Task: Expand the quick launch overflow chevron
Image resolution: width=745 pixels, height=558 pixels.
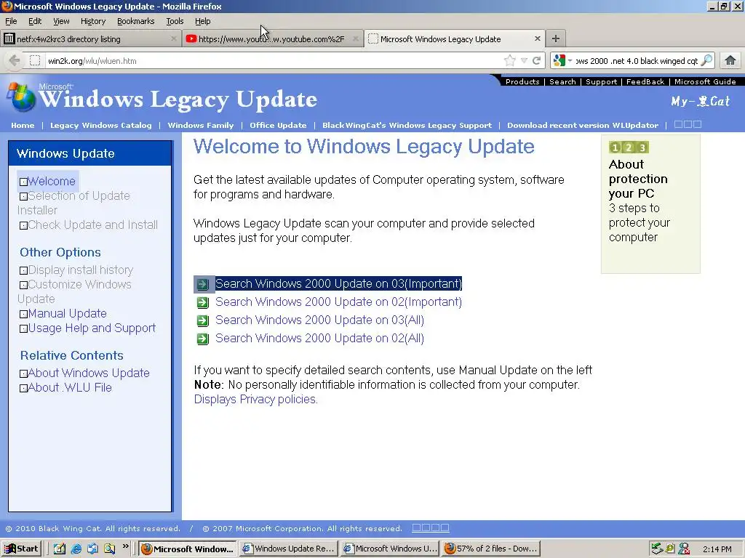Action: pos(125,546)
